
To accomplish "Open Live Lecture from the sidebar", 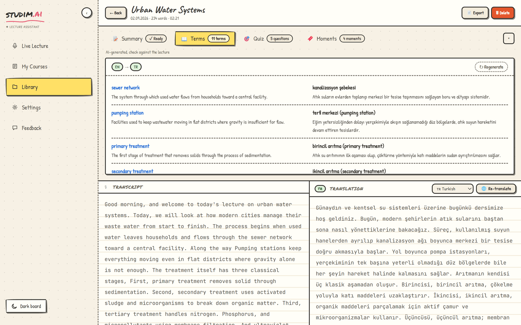I will point(49,46).
